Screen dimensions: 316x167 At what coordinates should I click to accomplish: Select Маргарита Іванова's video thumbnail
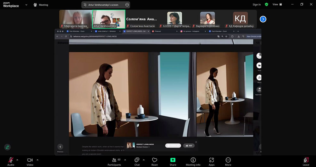coord(76,19)
